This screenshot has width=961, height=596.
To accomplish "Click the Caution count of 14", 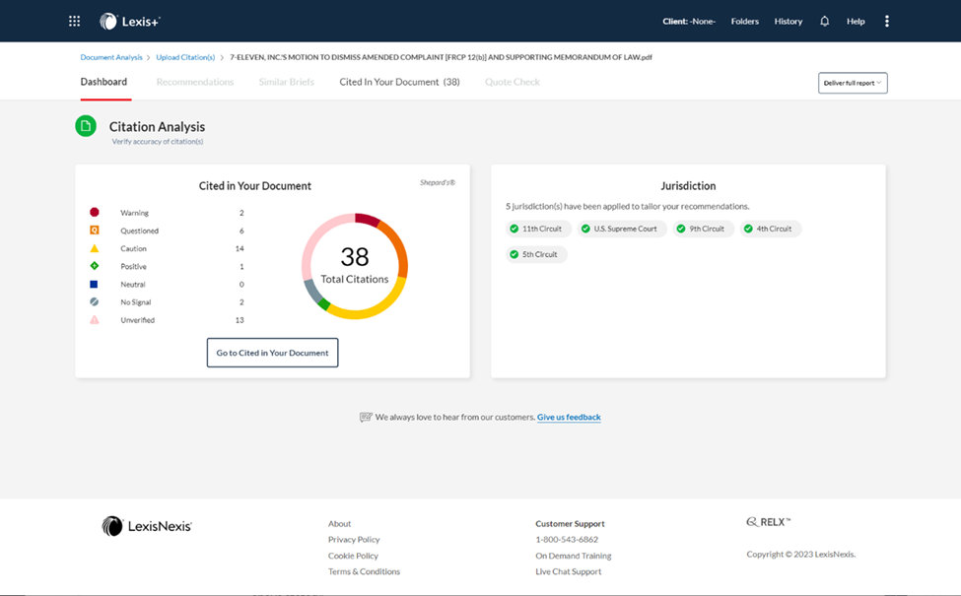I will pyautogui.click(x=240, y=248).
